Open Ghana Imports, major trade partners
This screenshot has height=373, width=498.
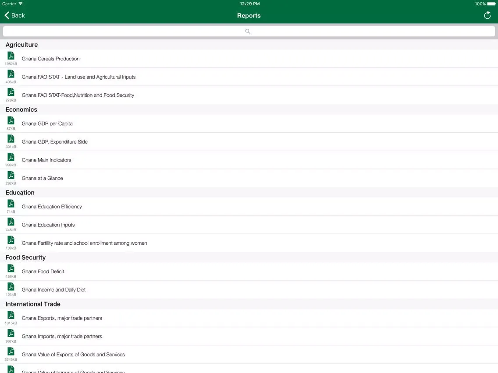[x=249, y=336]
